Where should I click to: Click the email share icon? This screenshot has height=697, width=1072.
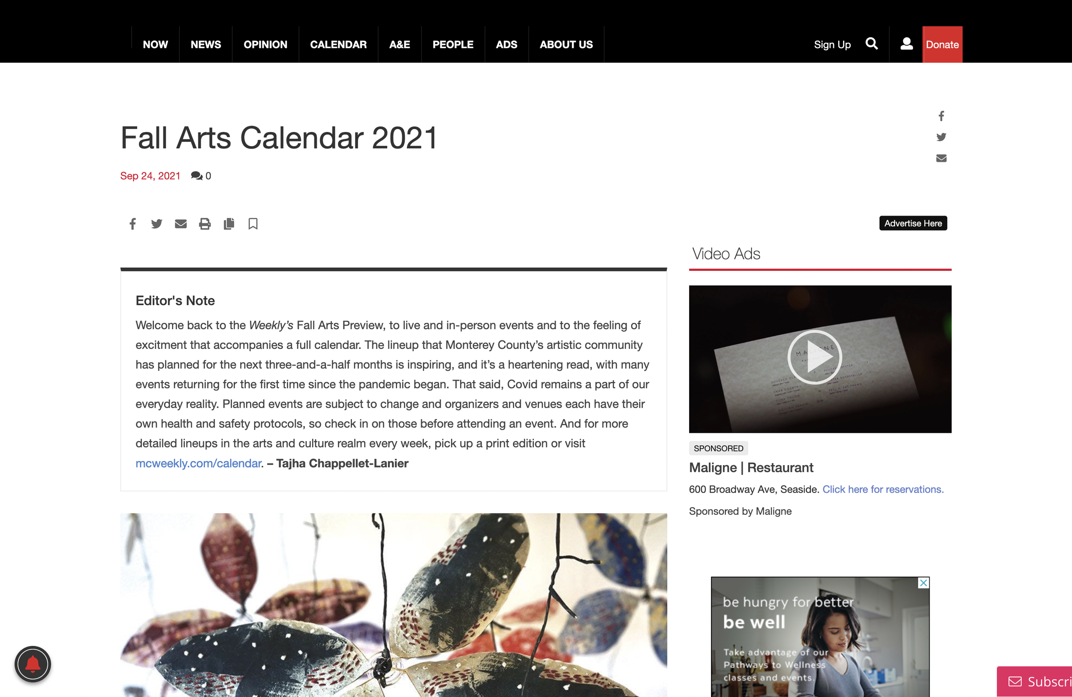[x=181, y=224]
